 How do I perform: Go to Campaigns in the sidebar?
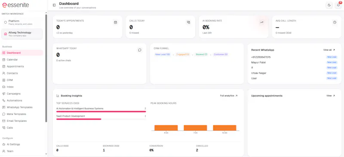22,94
